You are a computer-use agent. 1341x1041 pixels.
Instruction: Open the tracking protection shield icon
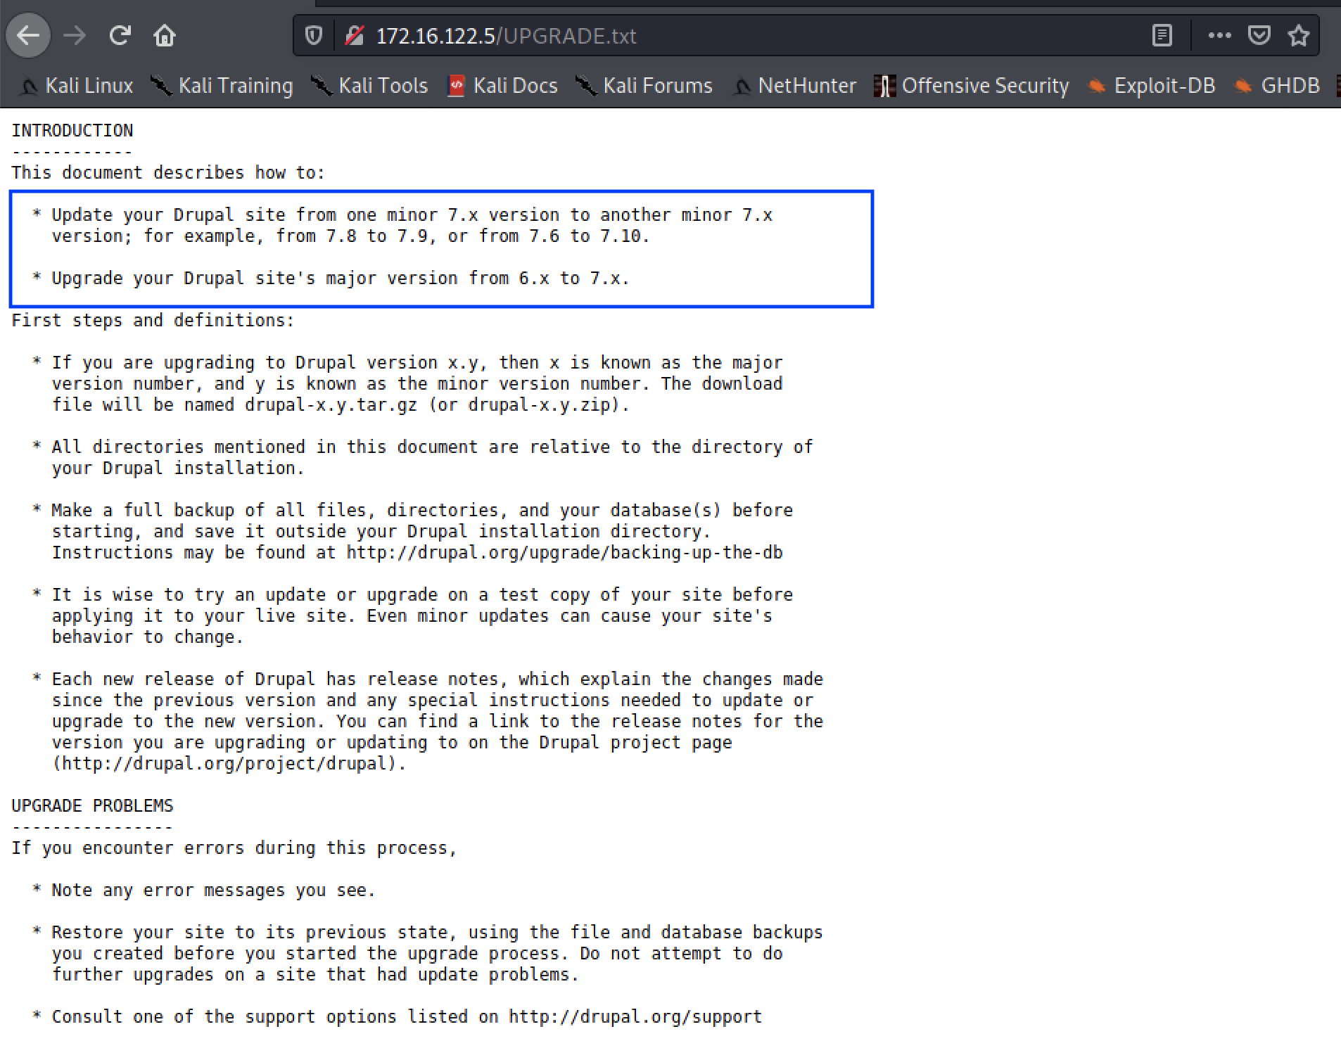tap(314, 35)
